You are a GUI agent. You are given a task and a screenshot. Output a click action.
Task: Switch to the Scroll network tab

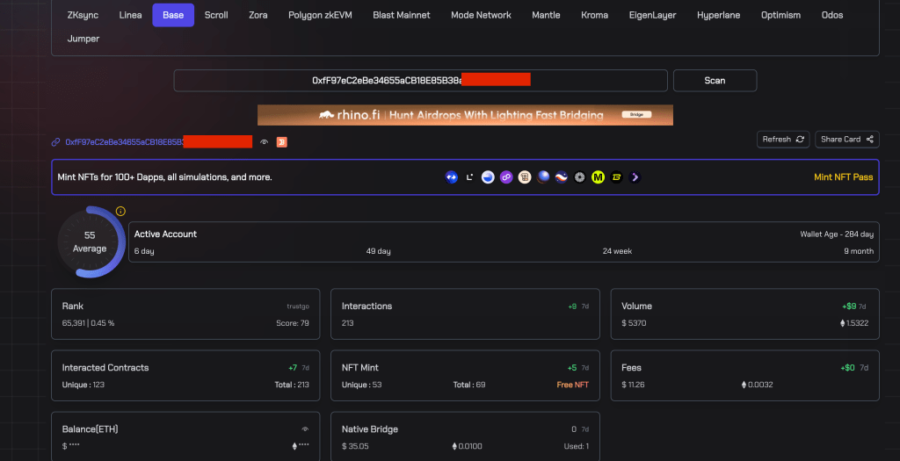point(216,15)
